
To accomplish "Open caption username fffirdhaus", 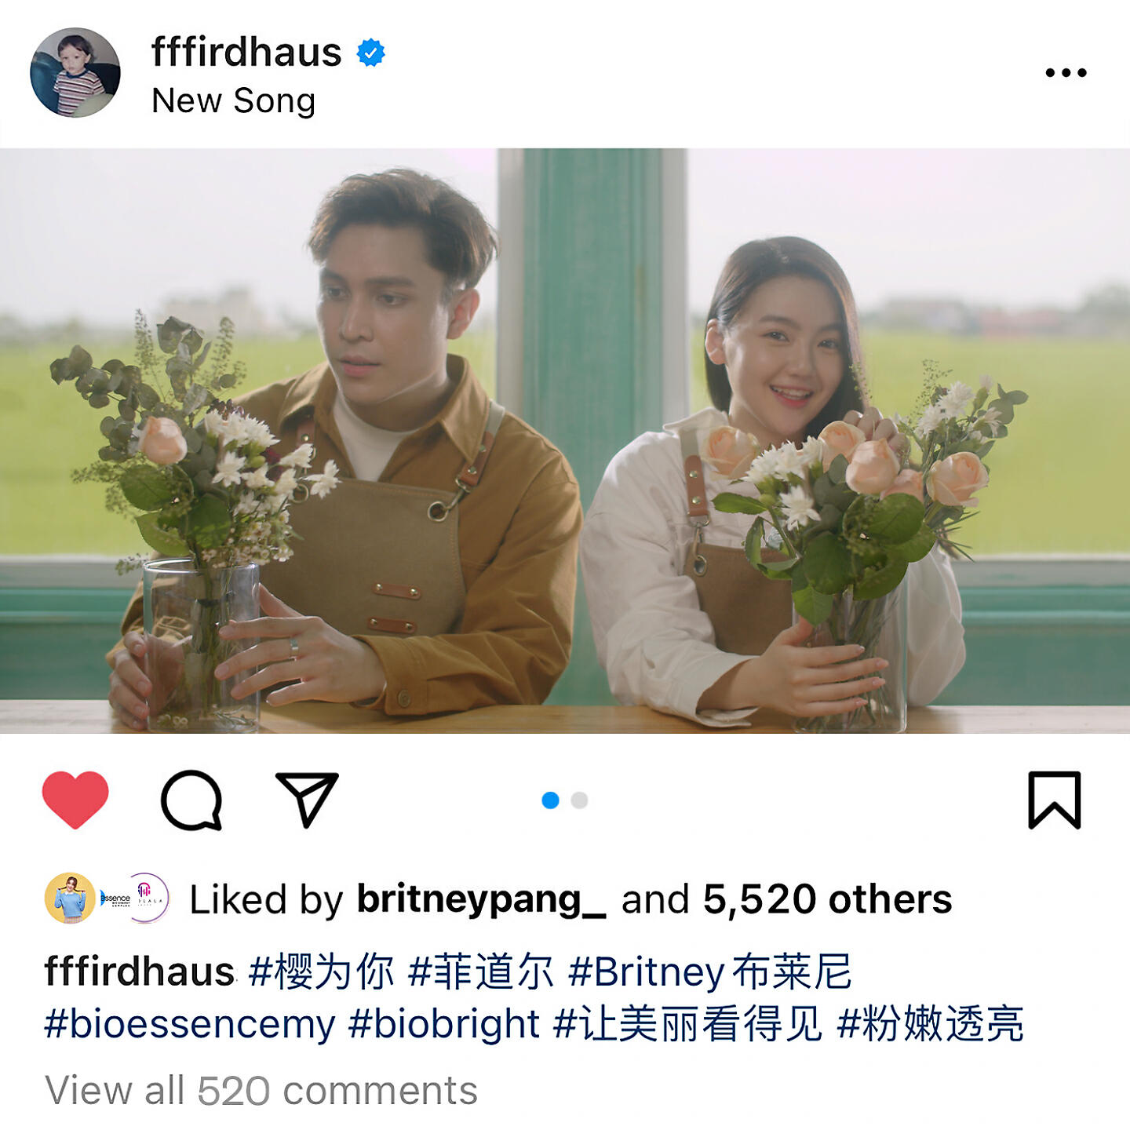I will [140, 972].
